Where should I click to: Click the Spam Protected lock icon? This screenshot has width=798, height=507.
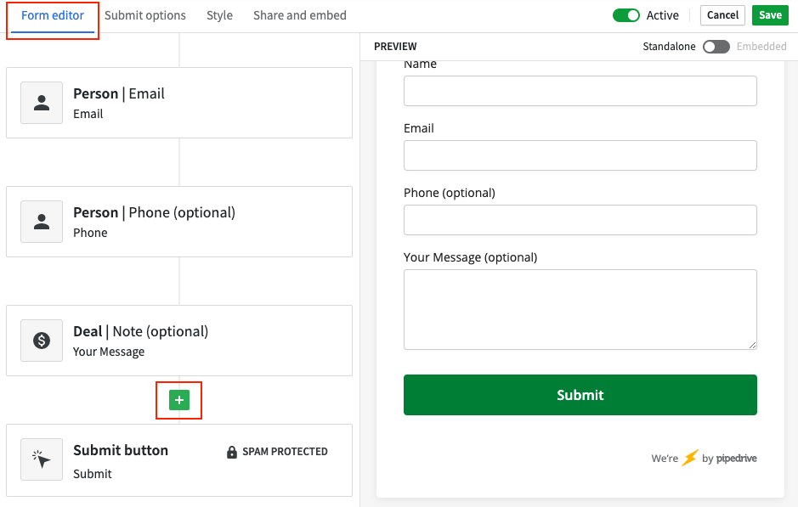[x=231, y=452]
